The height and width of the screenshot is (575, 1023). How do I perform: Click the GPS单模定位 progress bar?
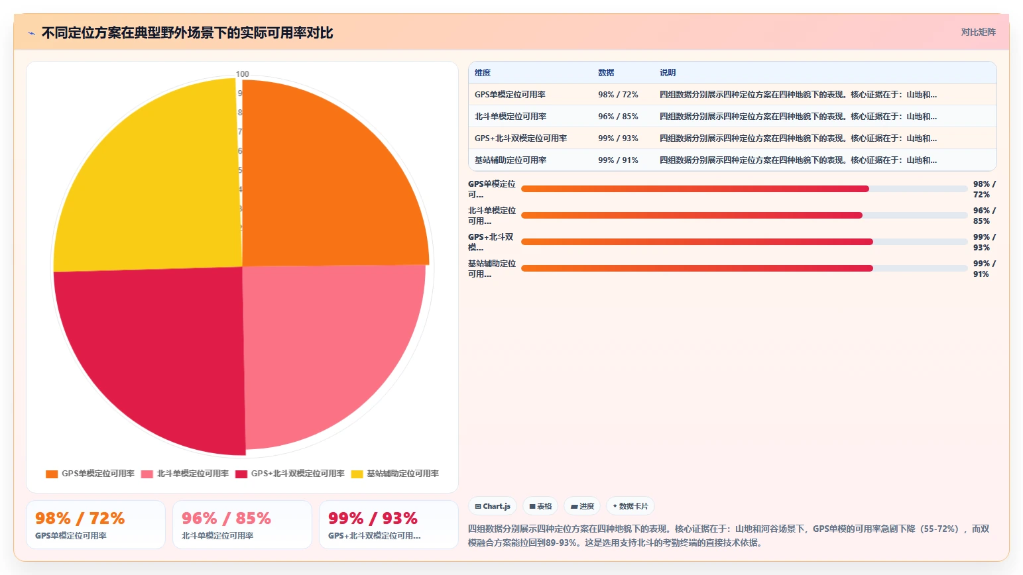pyautogui.click(x=745, y=189)
